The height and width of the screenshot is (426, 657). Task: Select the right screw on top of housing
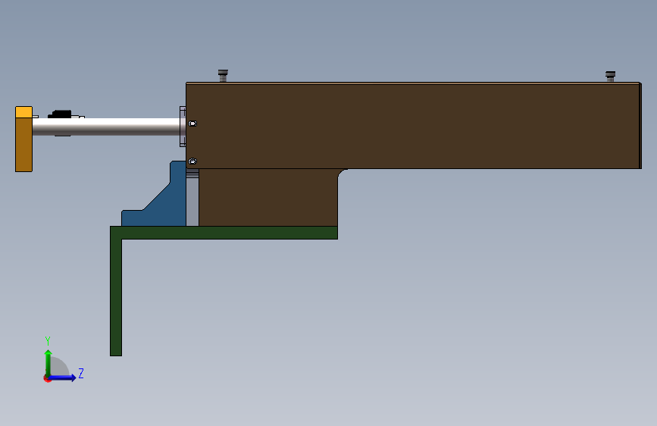coord(611,77)
